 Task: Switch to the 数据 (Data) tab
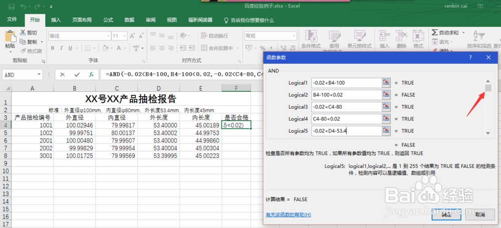(129, 20)
